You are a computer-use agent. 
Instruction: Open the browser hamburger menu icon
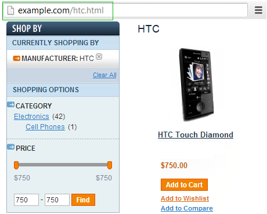pyautogui.click(x=258, y=10)
